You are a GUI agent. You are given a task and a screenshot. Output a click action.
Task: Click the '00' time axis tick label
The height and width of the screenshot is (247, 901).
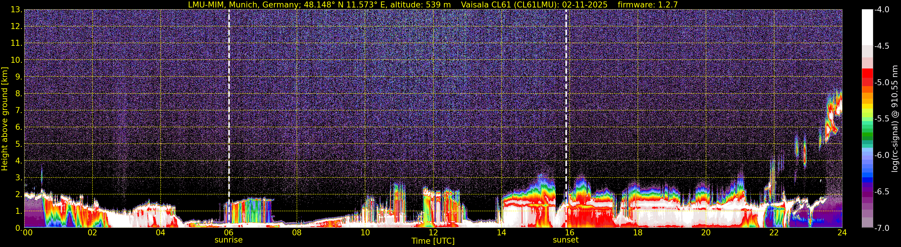pyautogui.click(x=27, y=233)
